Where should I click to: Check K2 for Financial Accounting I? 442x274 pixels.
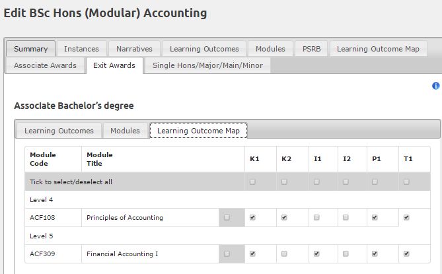[x=284, y=254]
